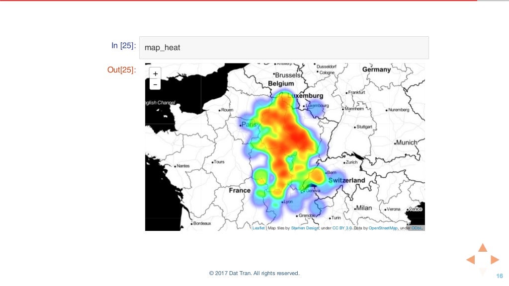Go to next slide with right arrow

tap(495, 259)
